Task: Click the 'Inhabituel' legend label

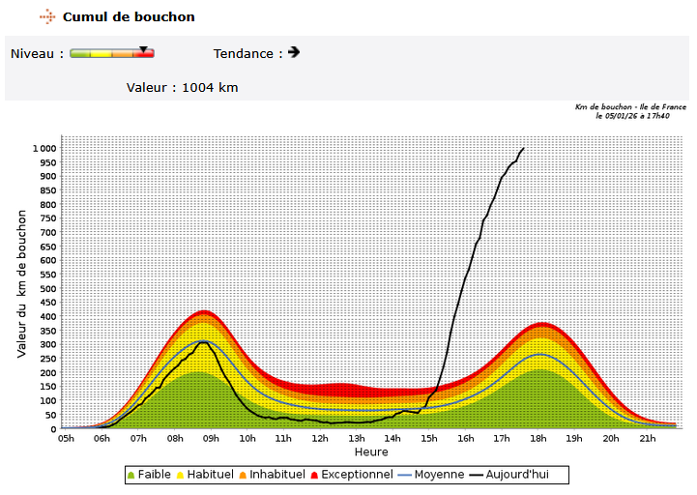Action: [x=277, y=475]
